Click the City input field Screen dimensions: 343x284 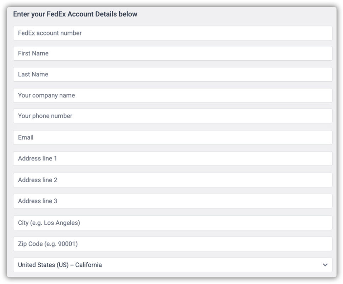point(173,223)
